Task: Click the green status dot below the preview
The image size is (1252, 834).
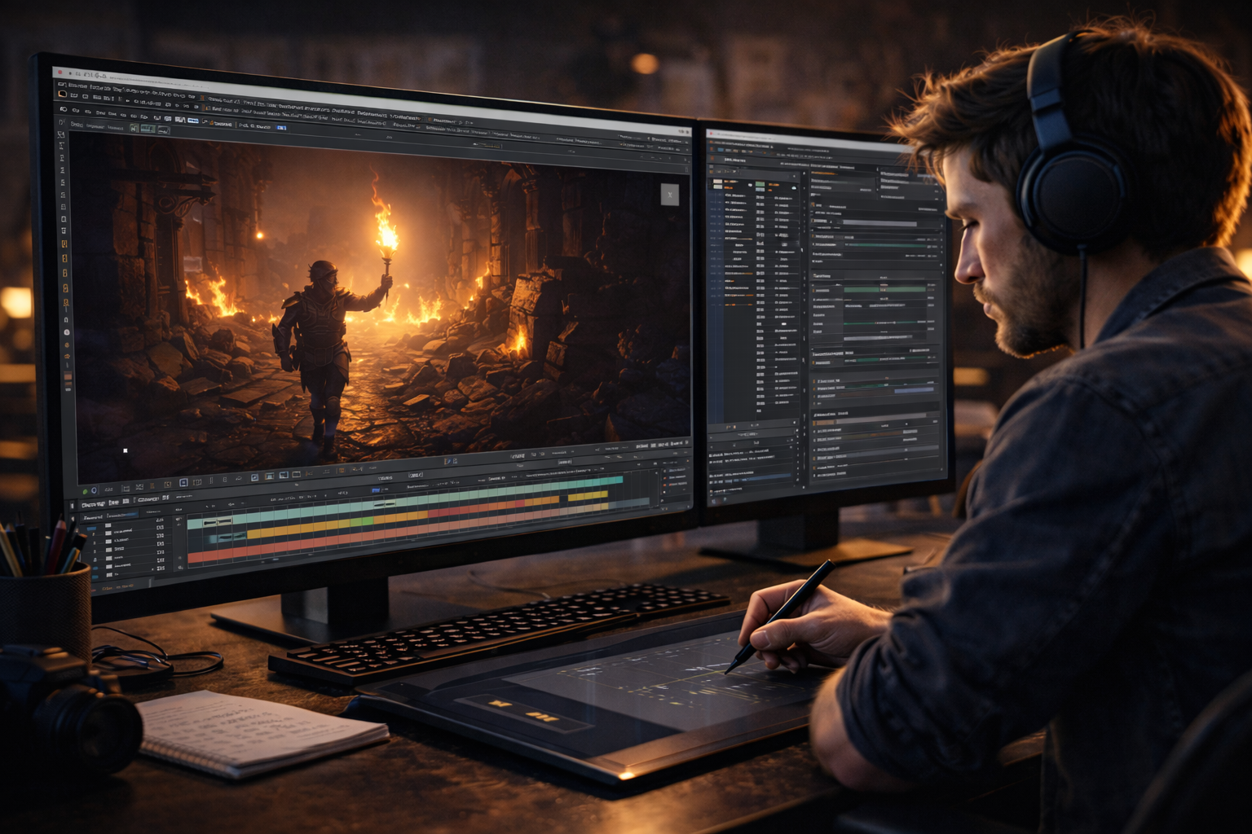Action: tap(85, 491)
